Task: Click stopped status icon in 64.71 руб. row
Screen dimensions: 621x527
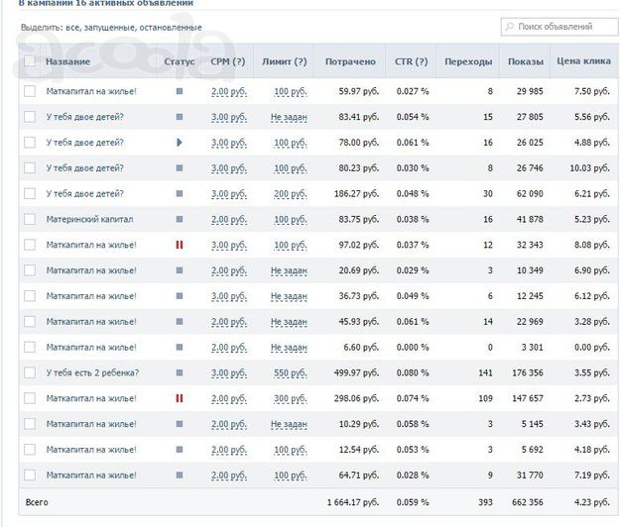Action: [x=180, y=474]
